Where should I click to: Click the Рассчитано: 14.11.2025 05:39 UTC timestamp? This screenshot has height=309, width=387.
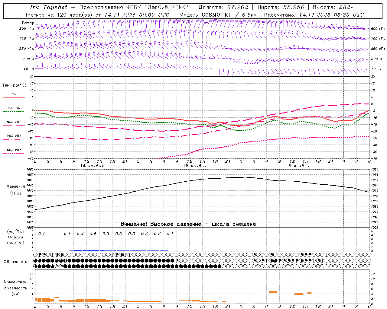point(314,15)
